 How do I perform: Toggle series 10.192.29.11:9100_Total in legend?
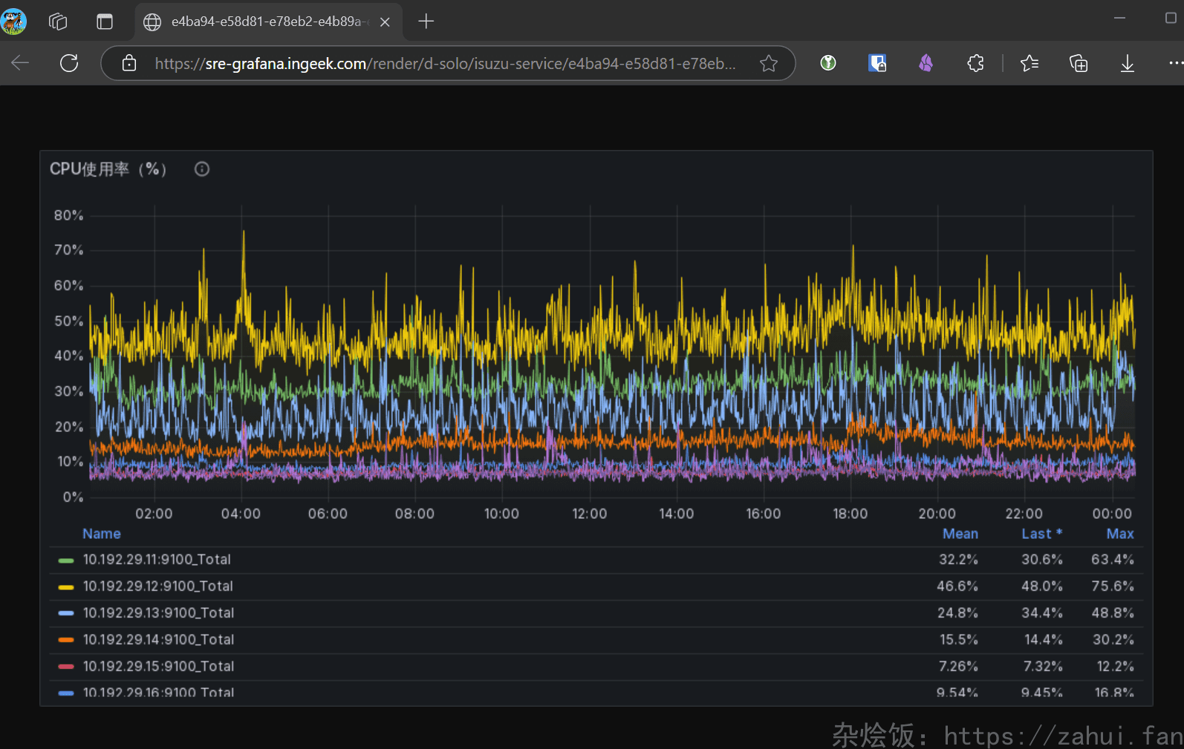pos(157,560)
